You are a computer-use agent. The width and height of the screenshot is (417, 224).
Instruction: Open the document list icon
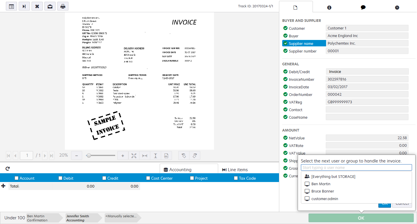coord(11,6)
